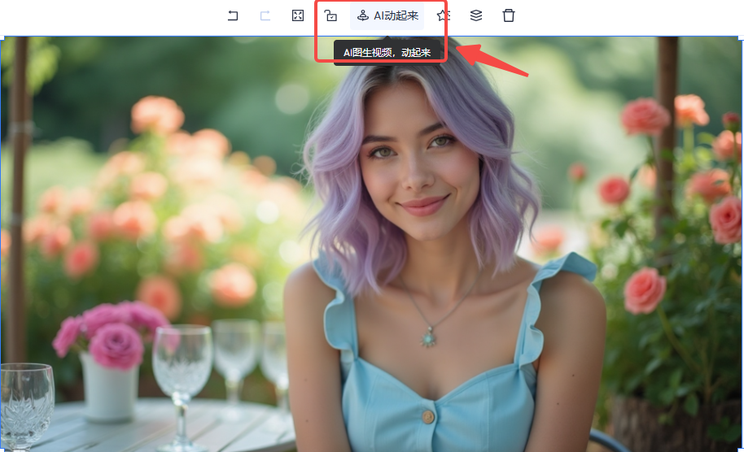Click the pendant necklace in the image
This screenshot has height=452, width=744.
[x=428, y=336]
